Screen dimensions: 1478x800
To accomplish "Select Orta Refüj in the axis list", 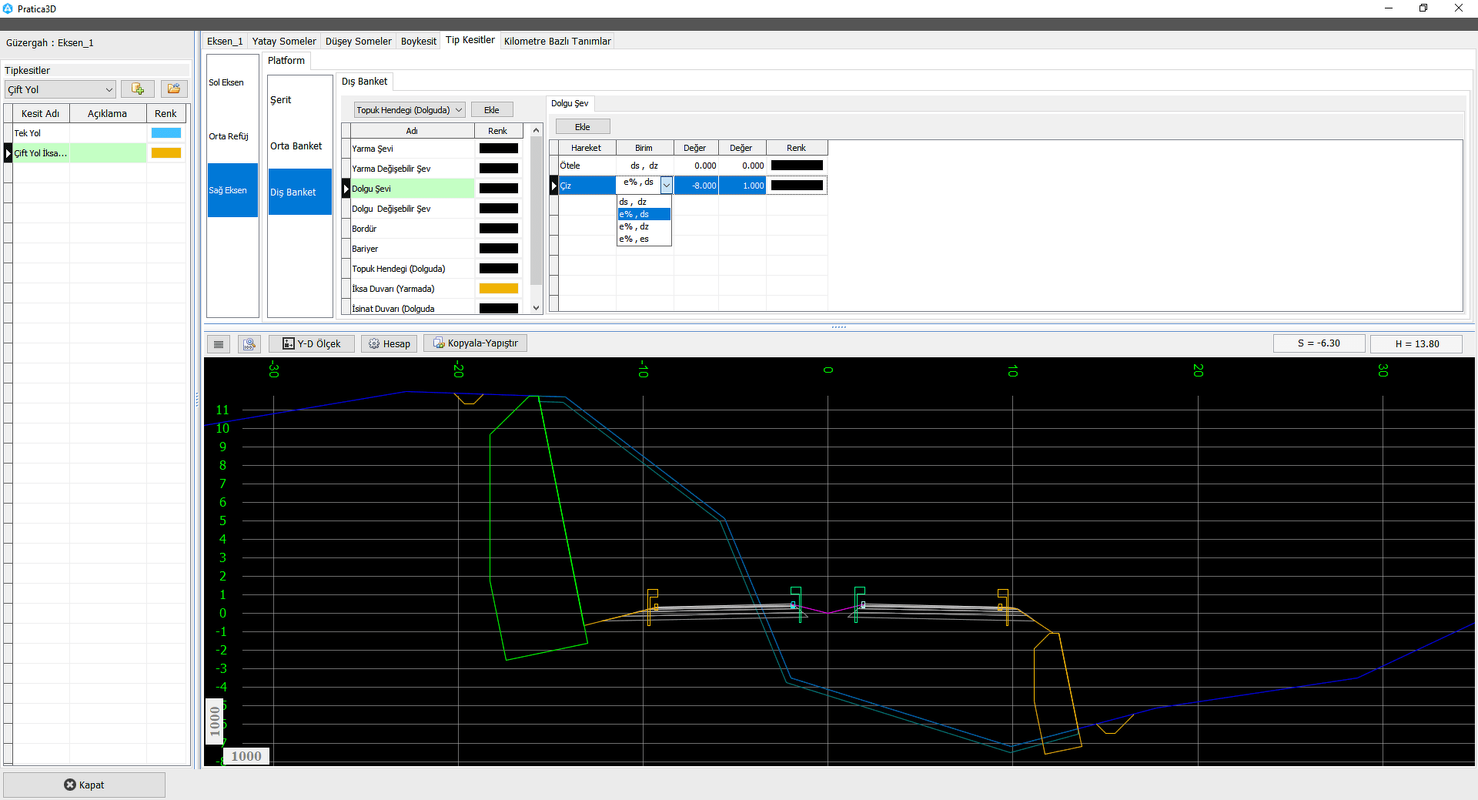I will (229, 136).
